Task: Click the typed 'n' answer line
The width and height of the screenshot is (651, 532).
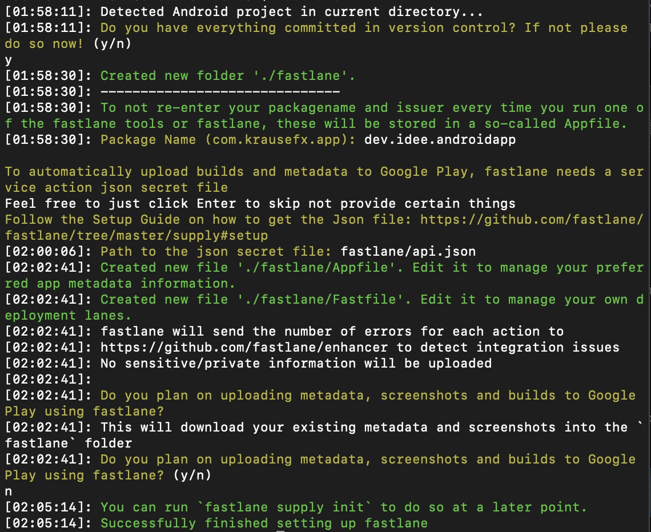Action: (8, 491)
